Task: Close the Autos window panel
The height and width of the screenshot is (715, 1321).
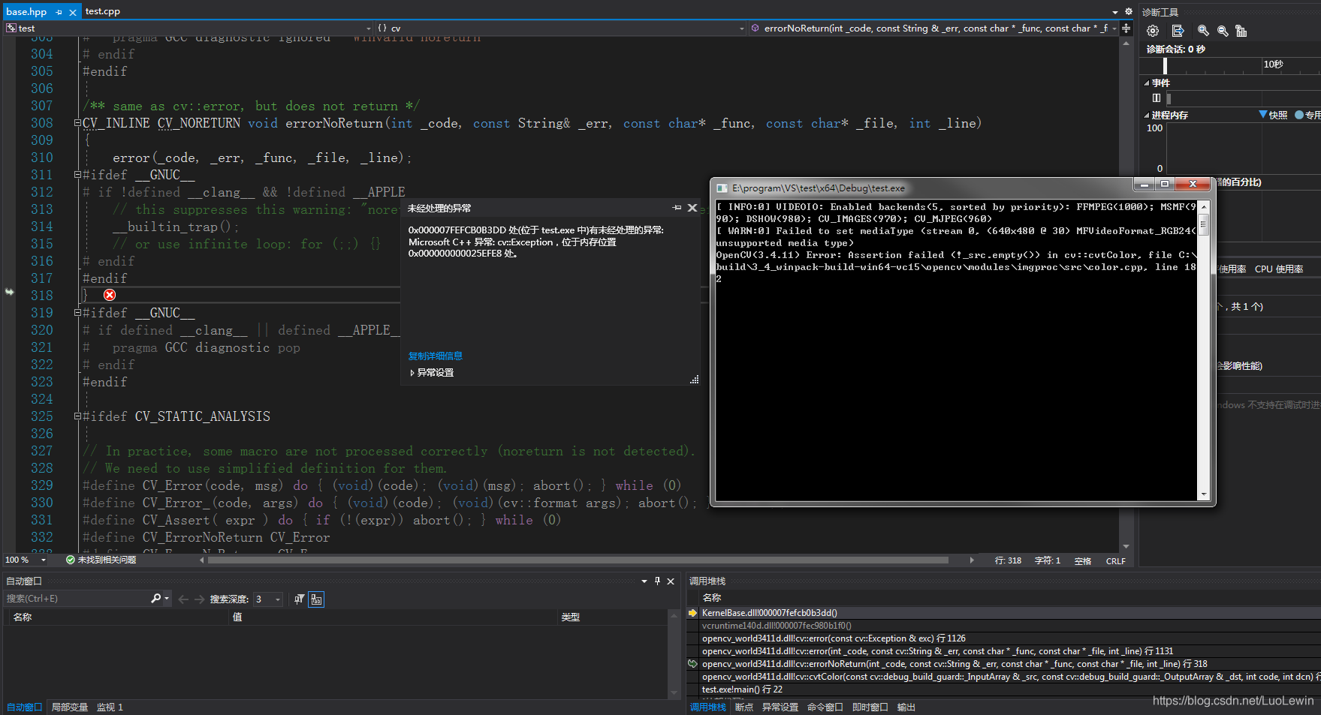Action: [671, 581]
